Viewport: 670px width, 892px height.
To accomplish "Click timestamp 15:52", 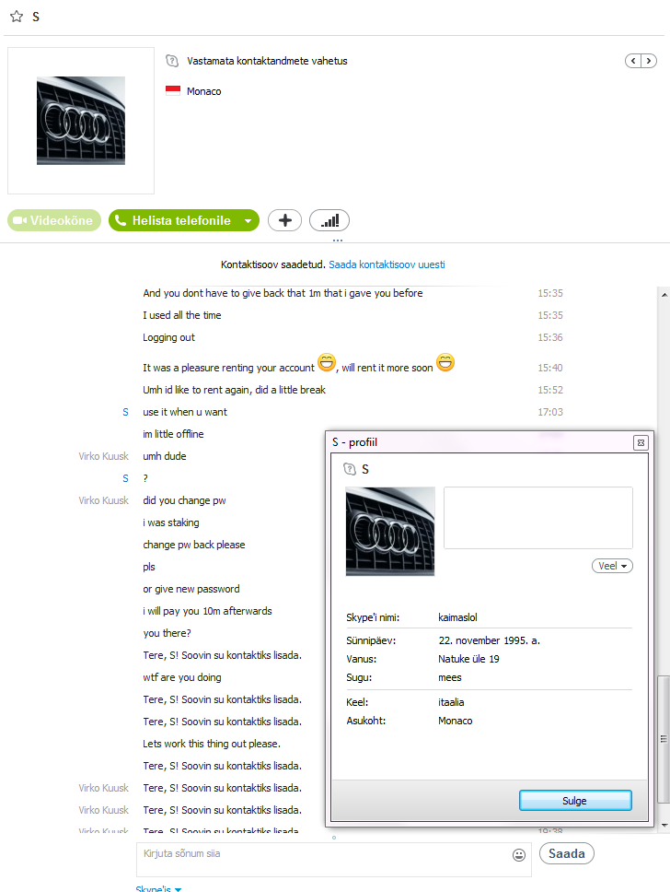I will coord(550,390).
